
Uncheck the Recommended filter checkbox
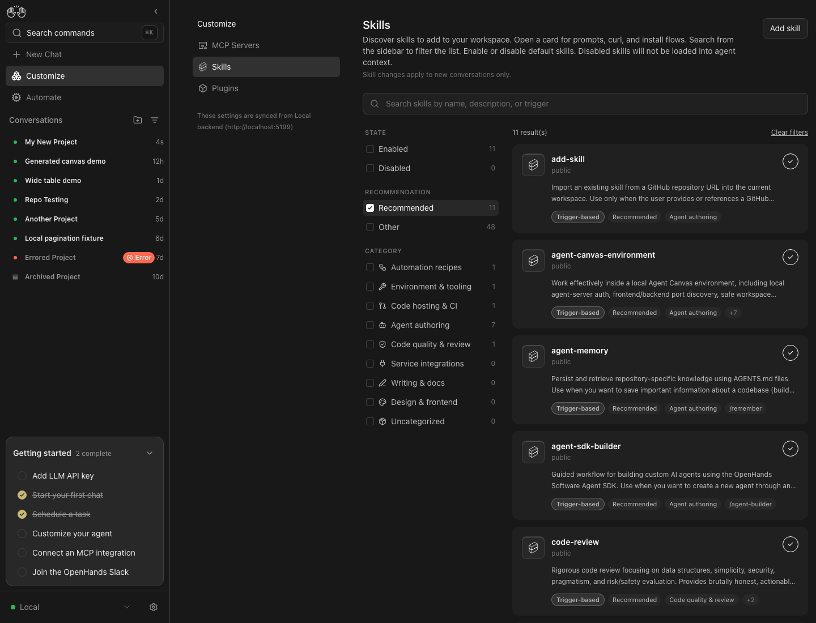pos(370,208)
